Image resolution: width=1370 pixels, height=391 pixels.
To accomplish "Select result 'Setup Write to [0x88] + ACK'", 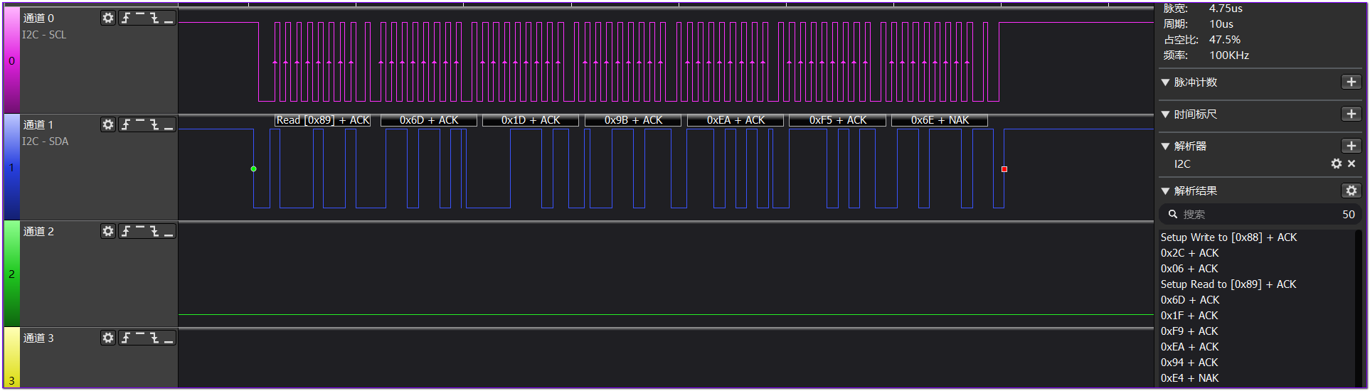I will [1228, 237].
